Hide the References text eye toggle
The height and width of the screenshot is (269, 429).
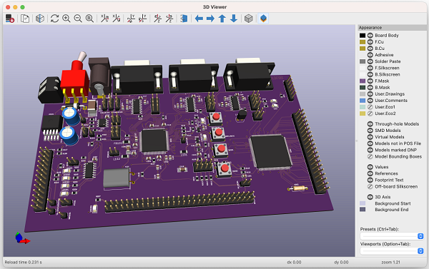(x=370, y=173)
